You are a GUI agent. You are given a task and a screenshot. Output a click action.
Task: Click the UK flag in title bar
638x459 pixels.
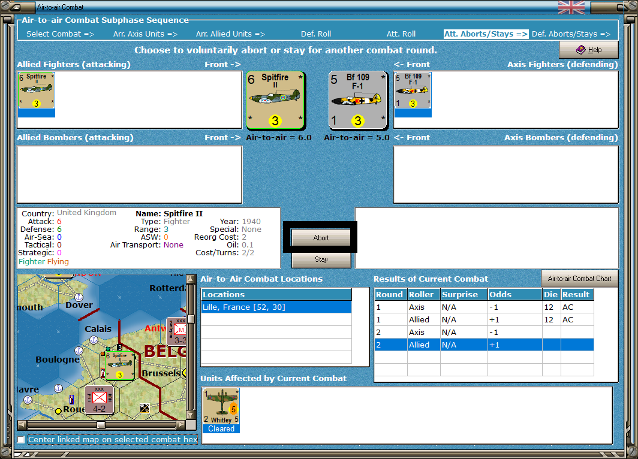pyautogui.click(x=571, y=7)
